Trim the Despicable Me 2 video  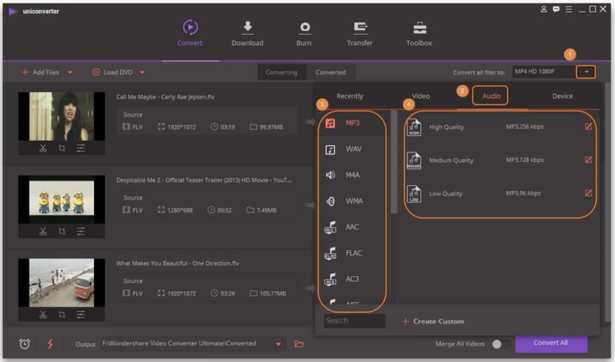click(43, 231)
